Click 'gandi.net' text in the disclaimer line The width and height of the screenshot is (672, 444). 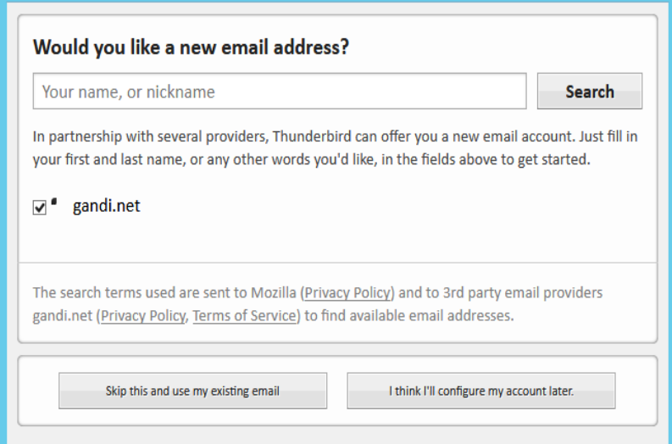coord(63,316)
